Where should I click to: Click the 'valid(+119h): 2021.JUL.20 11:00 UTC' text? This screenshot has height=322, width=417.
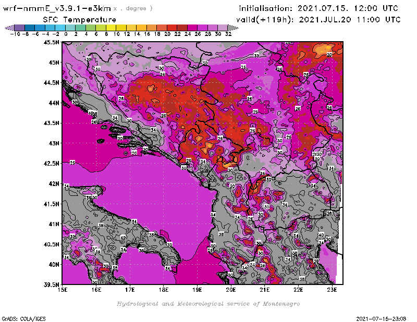click(318, 20)
